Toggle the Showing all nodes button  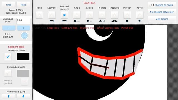tap(162, 5)
